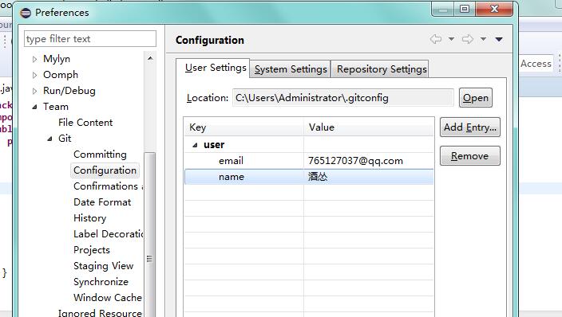This screenshot has width=562, height=317.
Task: Open the Staging View preferences page
Action: tap(103, 266)
